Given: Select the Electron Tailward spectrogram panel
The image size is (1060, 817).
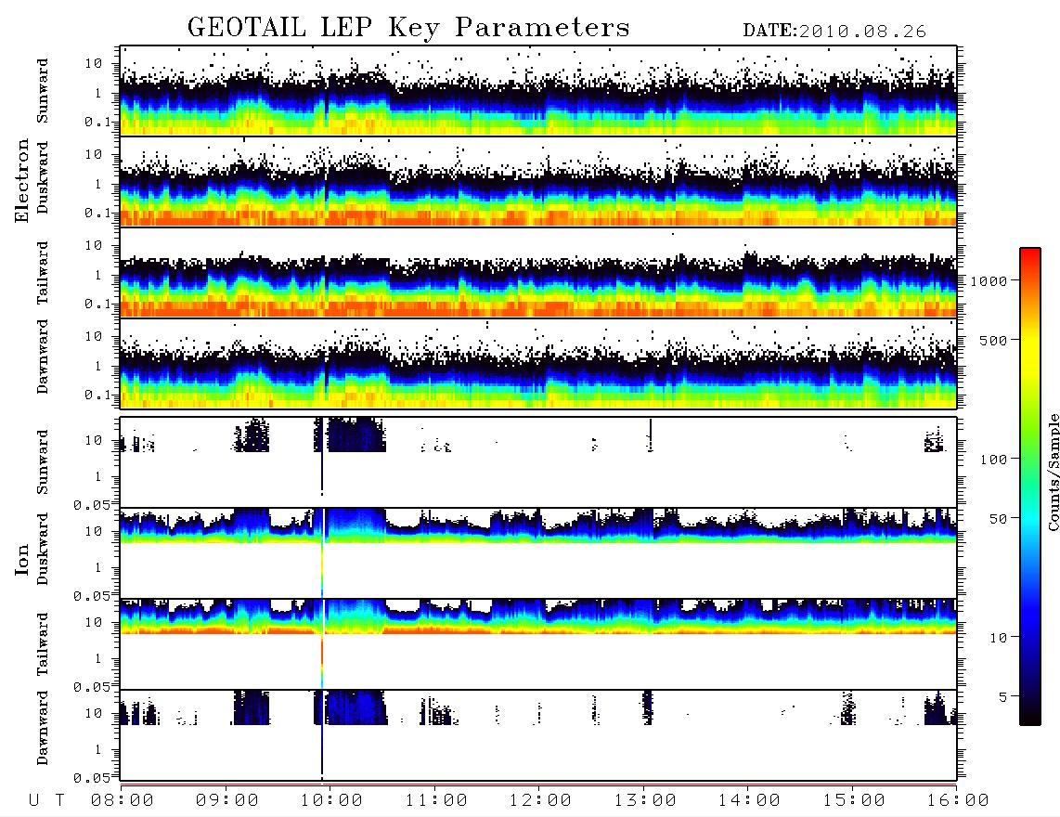Looking at the screenshot, I should tap(538, 273).
